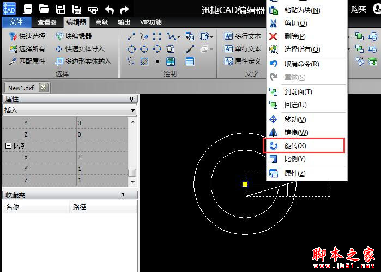Select the Circle drawing tool

point(131,49)
